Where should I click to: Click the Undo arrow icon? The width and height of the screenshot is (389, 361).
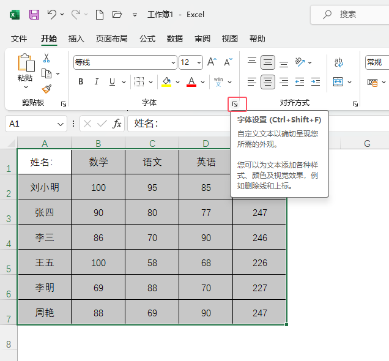tap(52, 15)
